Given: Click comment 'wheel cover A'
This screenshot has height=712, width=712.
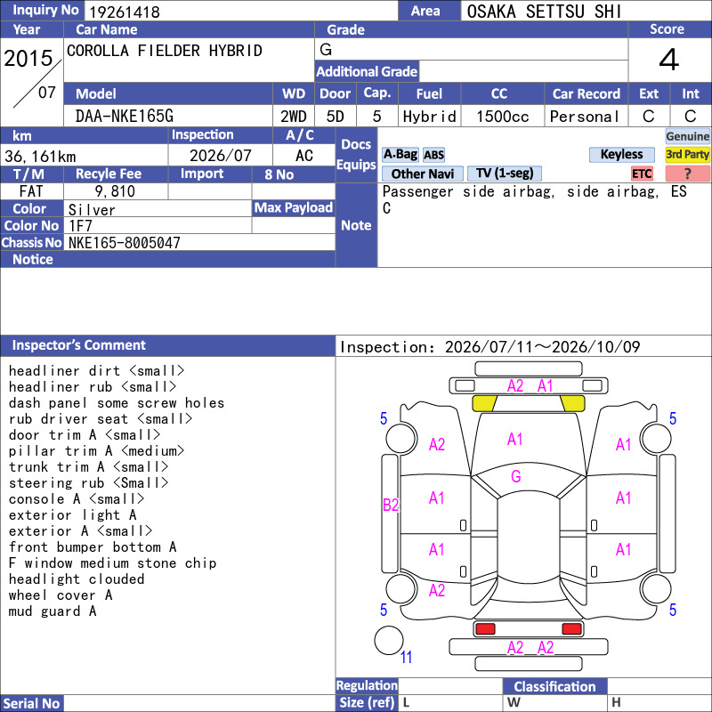Looking at the screenshot, I should [x=61, y=595].
